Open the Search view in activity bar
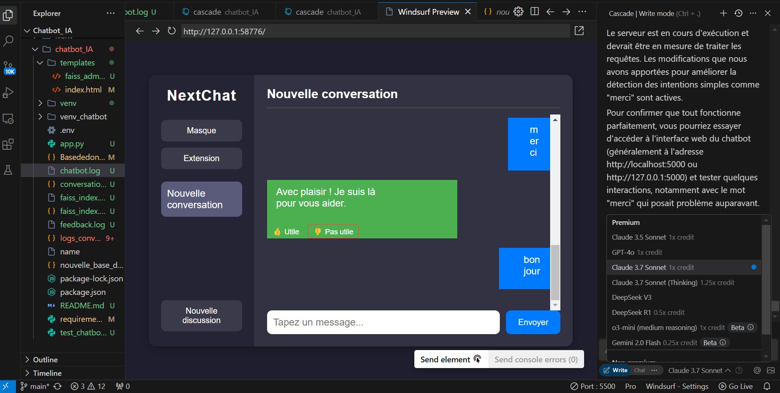The height and width of the screenshot is (393, 780). (8, 41)
